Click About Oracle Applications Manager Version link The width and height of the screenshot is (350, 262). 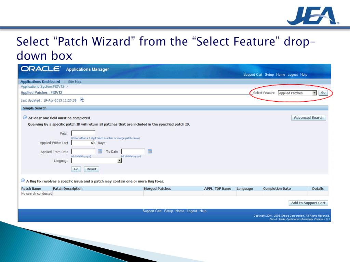click(x=299, y=219)
